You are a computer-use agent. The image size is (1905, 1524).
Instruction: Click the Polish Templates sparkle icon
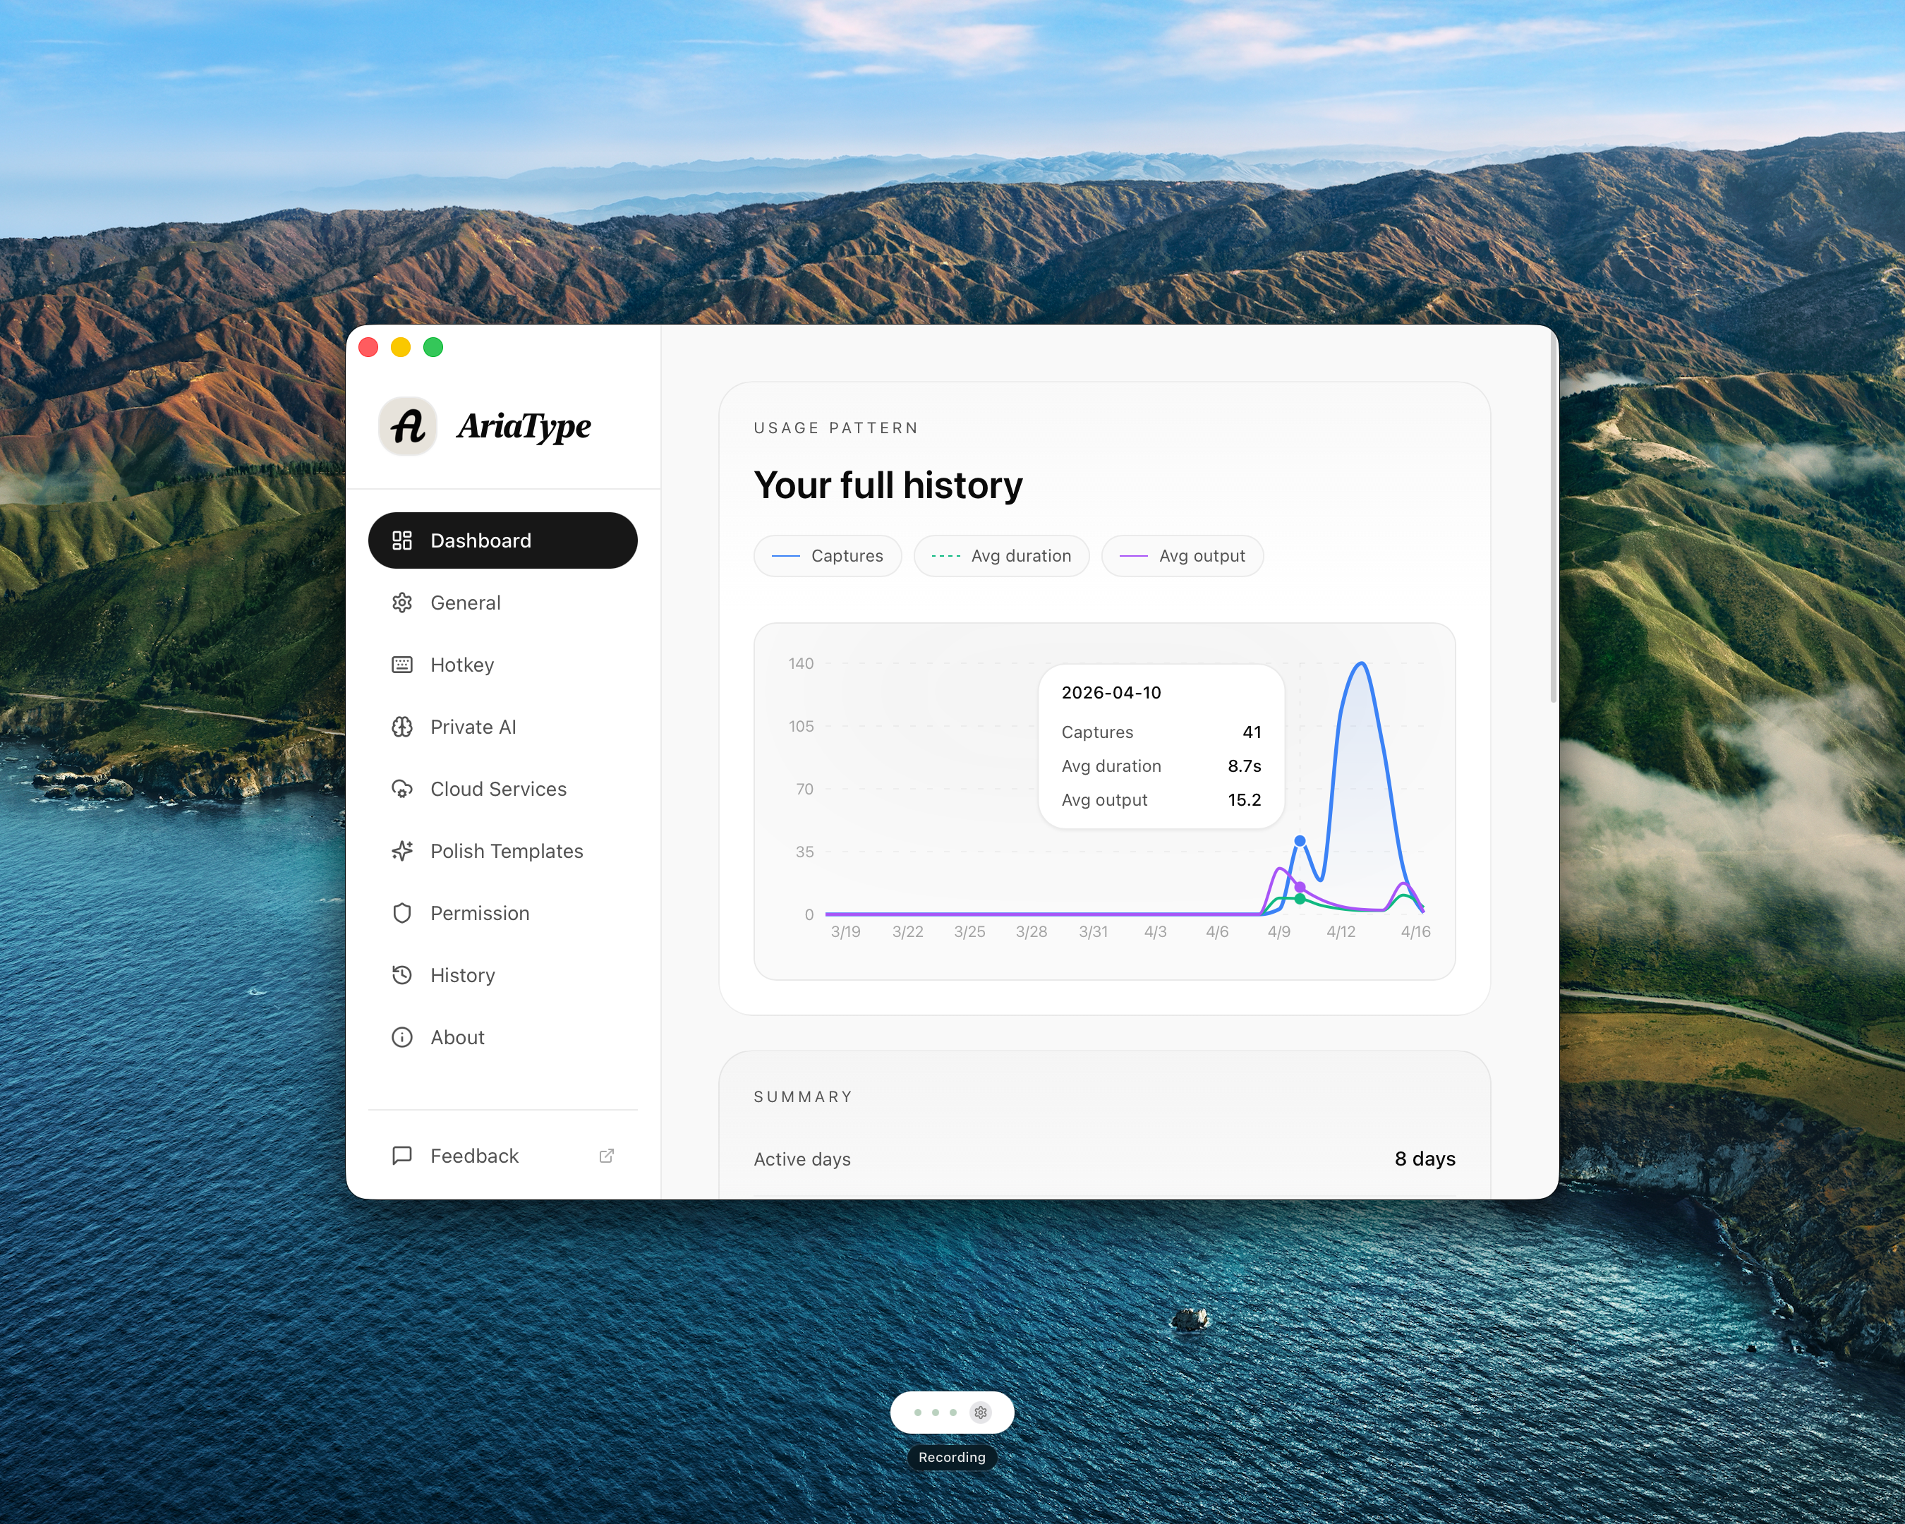(x=402, y=851)
